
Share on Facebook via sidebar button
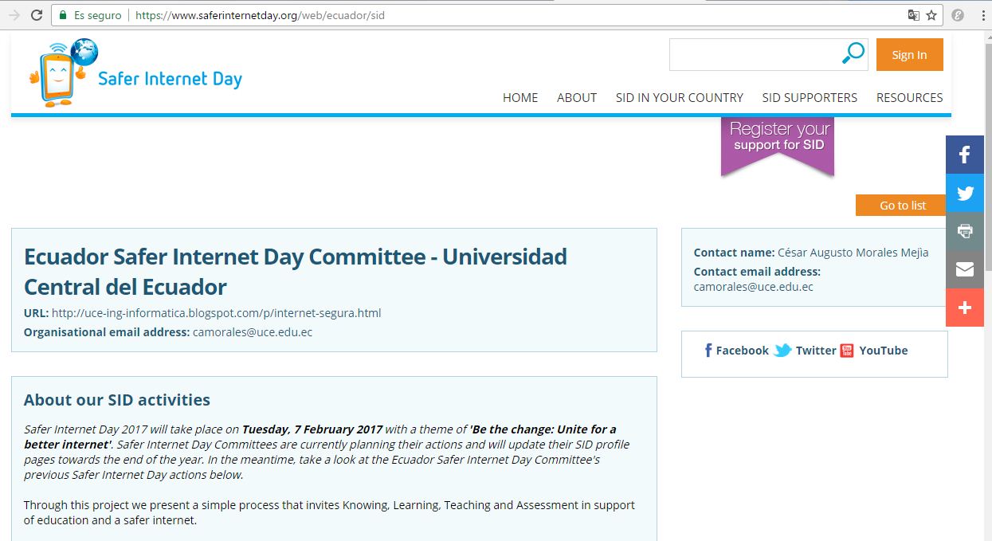pyautogui.click(x=965, y=155)
